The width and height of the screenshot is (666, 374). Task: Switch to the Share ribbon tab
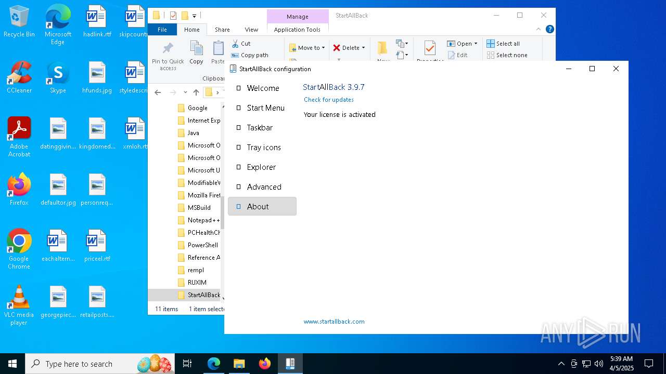pos(222,30)
